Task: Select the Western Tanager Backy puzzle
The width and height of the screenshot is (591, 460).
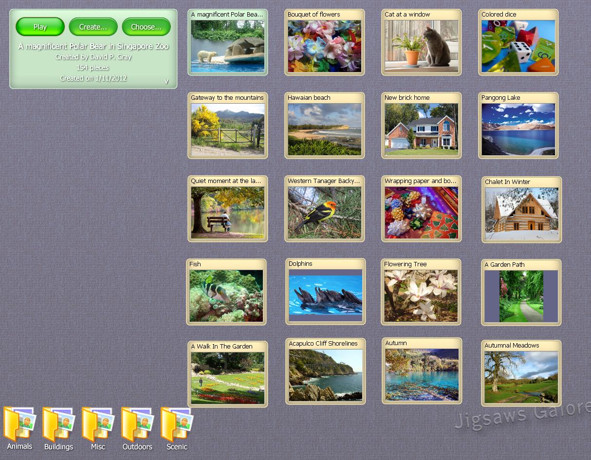Action: point(324,209)
